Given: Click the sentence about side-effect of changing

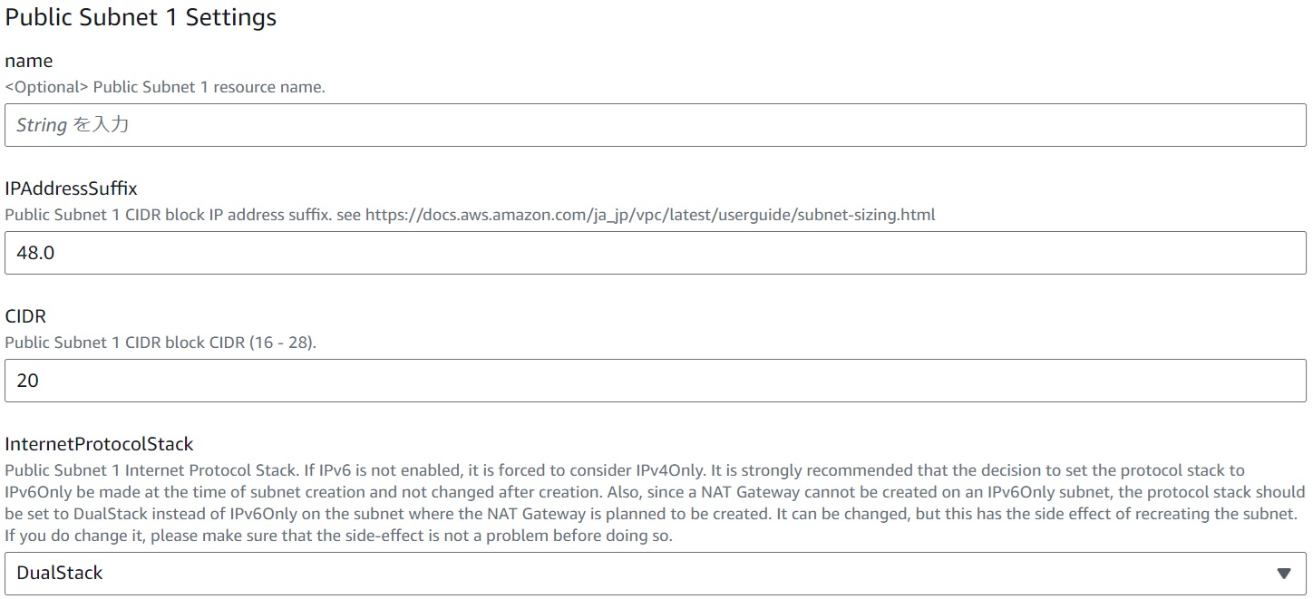Looking at the screenshot, I should [339, 535].
